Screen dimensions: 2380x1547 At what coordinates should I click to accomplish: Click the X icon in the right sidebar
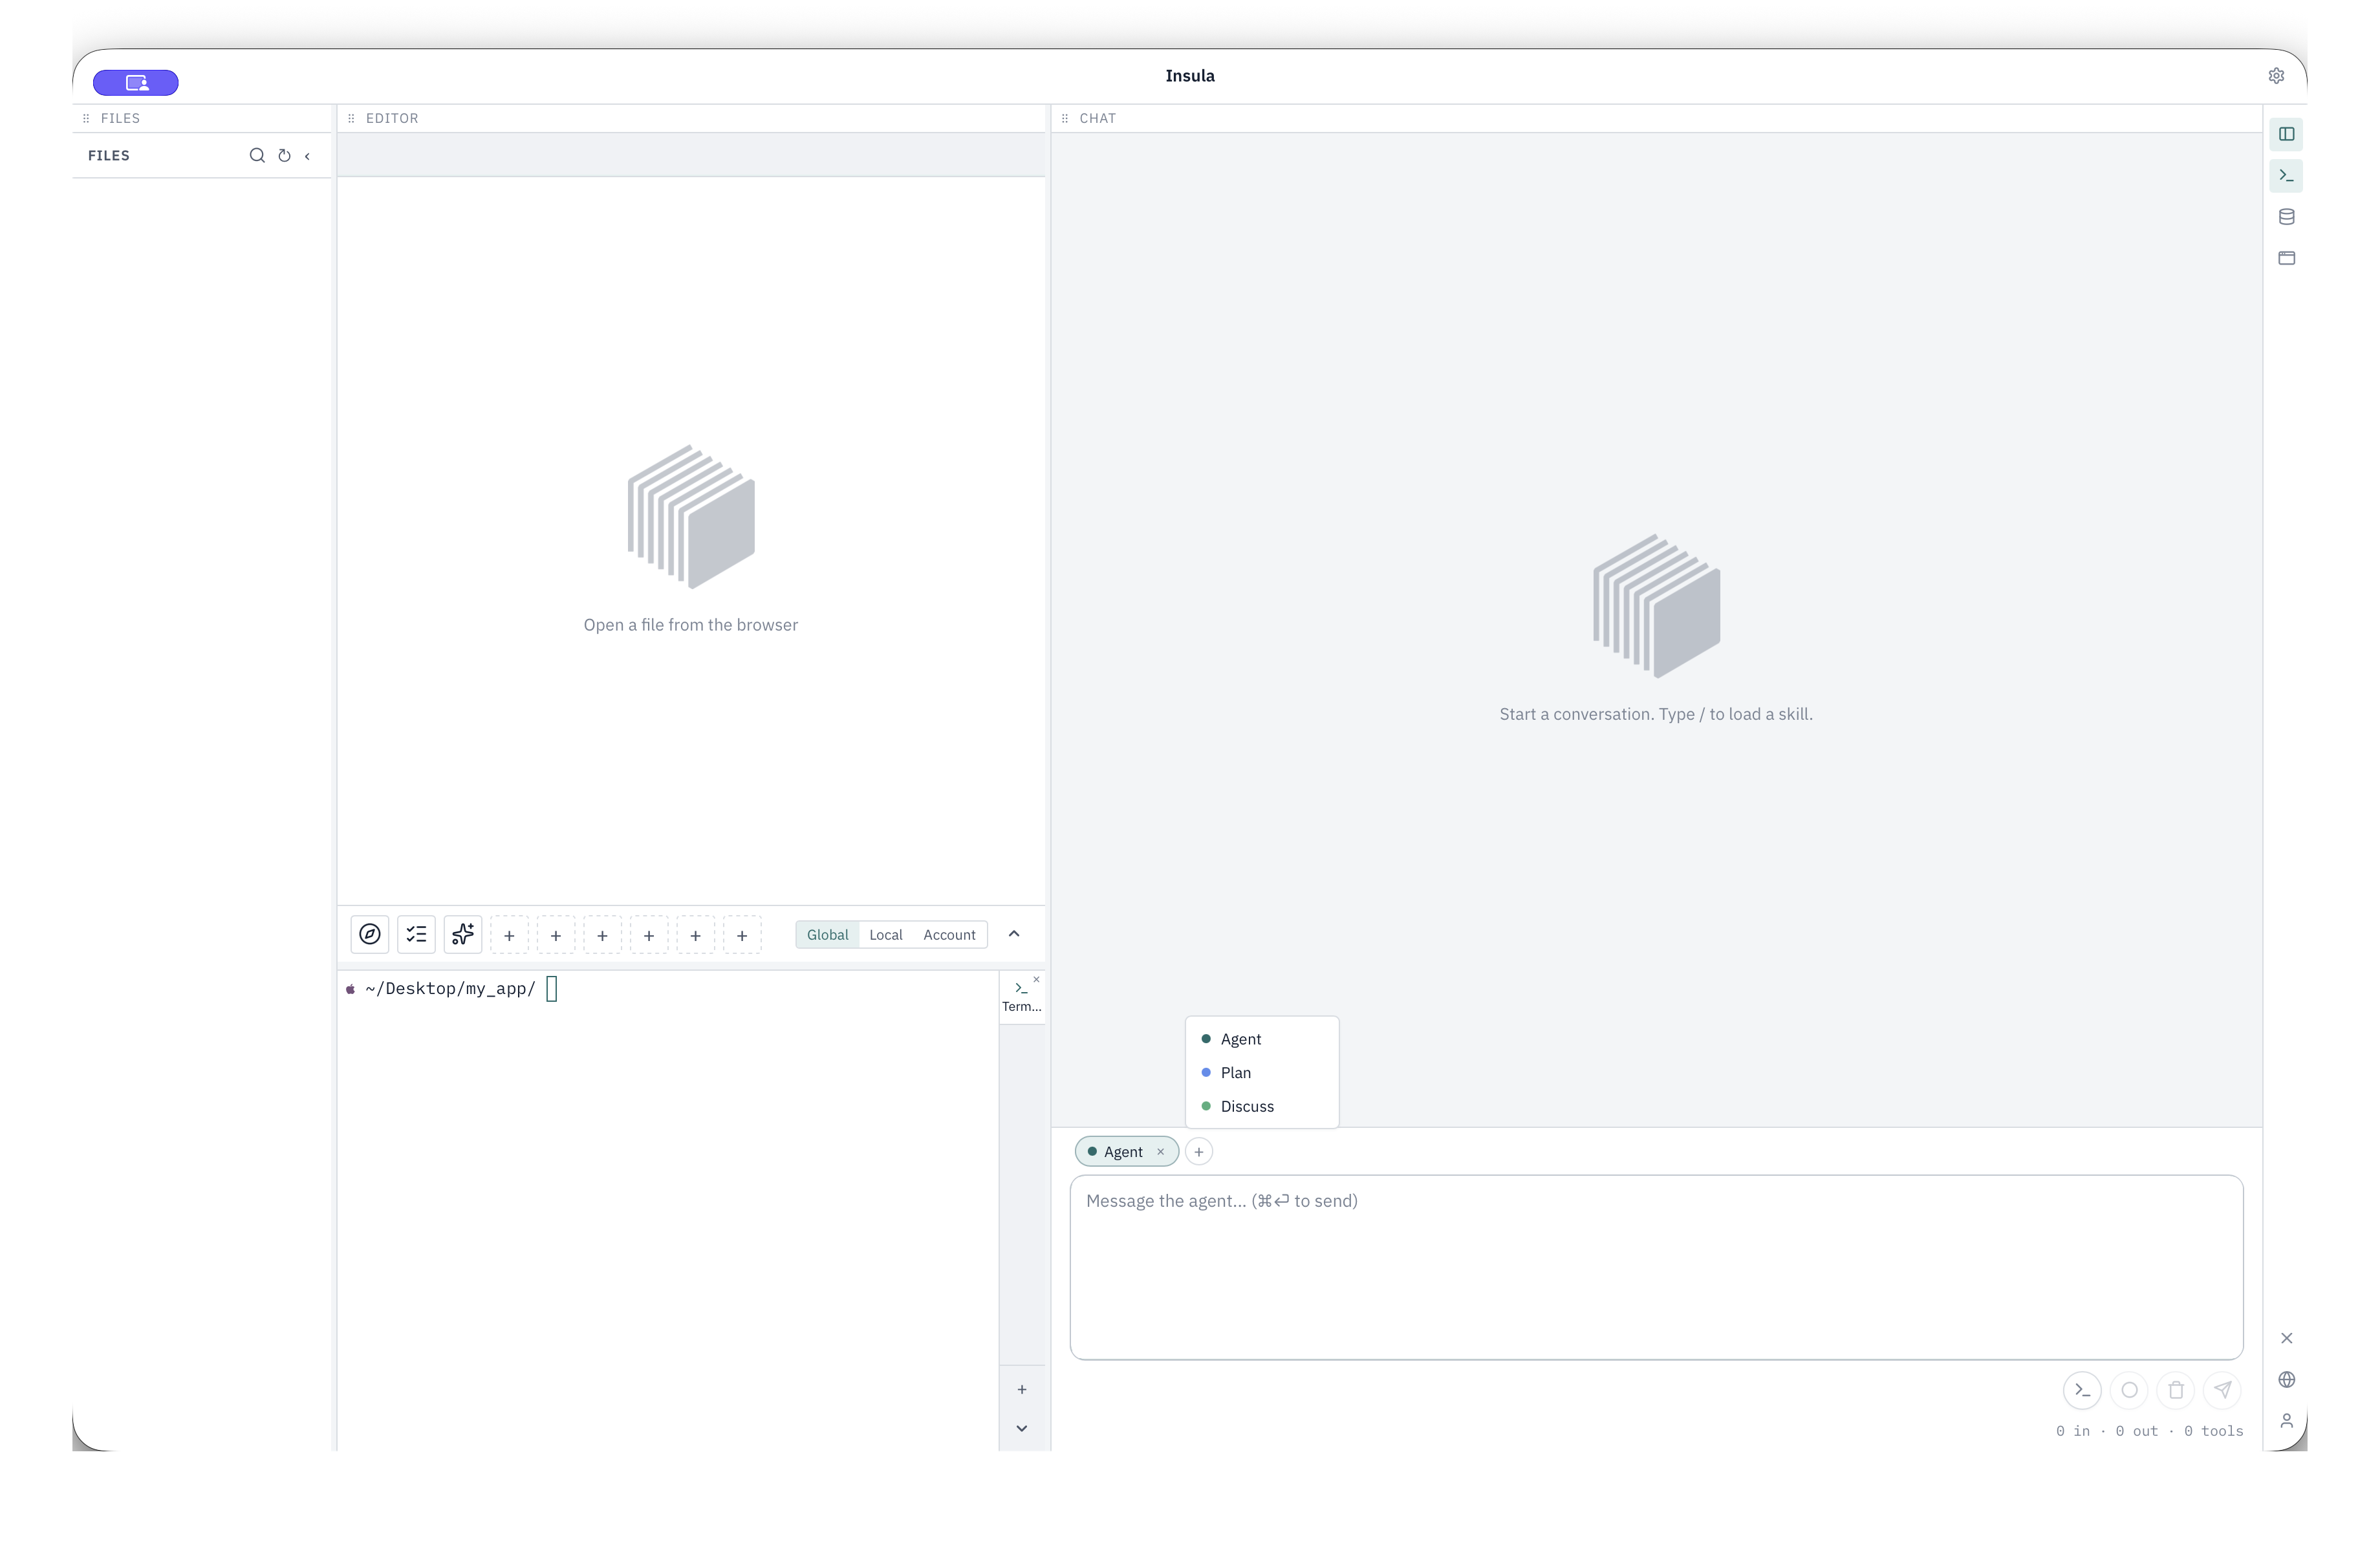[2286, 1338]
